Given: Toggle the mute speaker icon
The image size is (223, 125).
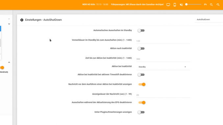Looking at the screenshot, I should click(x=181, y=5).
